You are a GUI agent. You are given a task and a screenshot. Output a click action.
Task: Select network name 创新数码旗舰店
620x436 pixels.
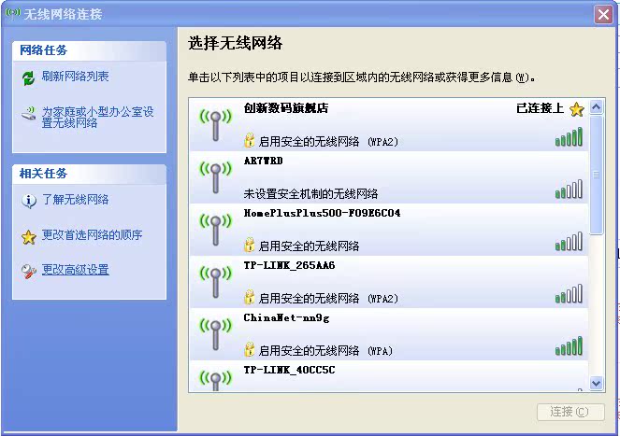286,108
